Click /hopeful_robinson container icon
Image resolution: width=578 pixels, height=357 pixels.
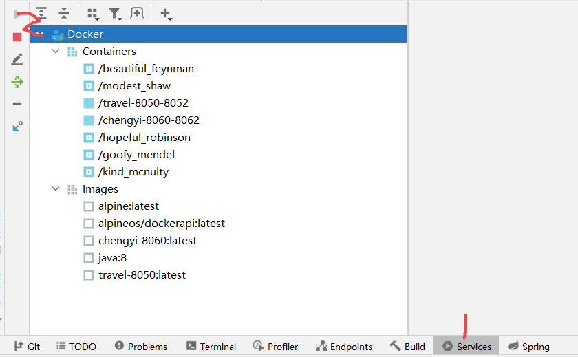tap(89, 138)
